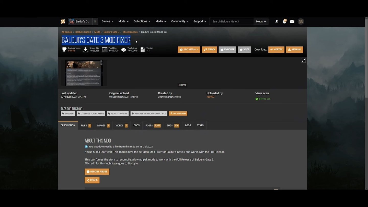This screenshot has width=368, height=207.
Task: Open uploader figs999 profile link
Action: [210, 97]
